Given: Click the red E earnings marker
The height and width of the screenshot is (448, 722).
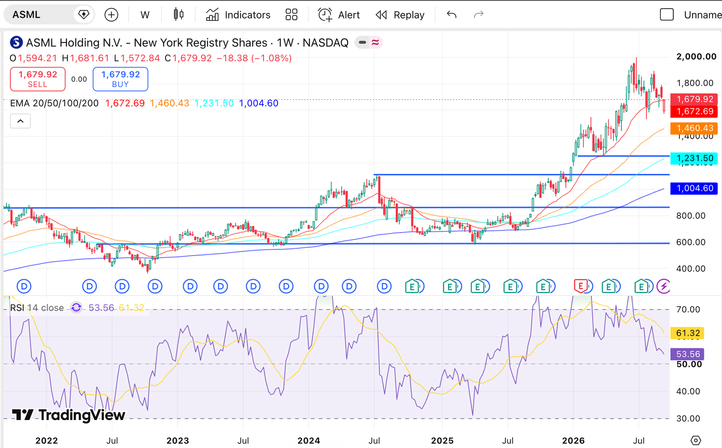Looking at the screenshot, I should tap(580, 286).
